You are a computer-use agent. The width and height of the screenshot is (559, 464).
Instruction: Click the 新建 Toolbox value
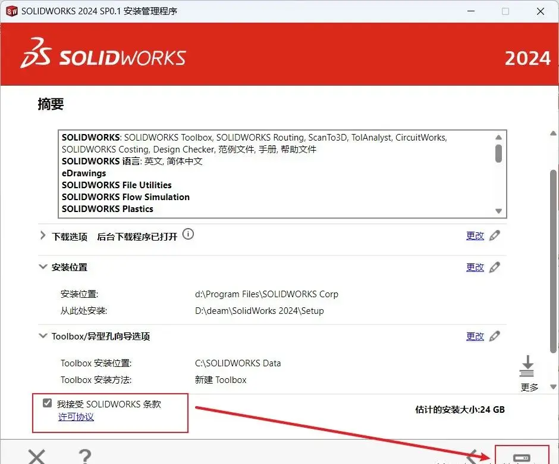click(x=221, y=379)
